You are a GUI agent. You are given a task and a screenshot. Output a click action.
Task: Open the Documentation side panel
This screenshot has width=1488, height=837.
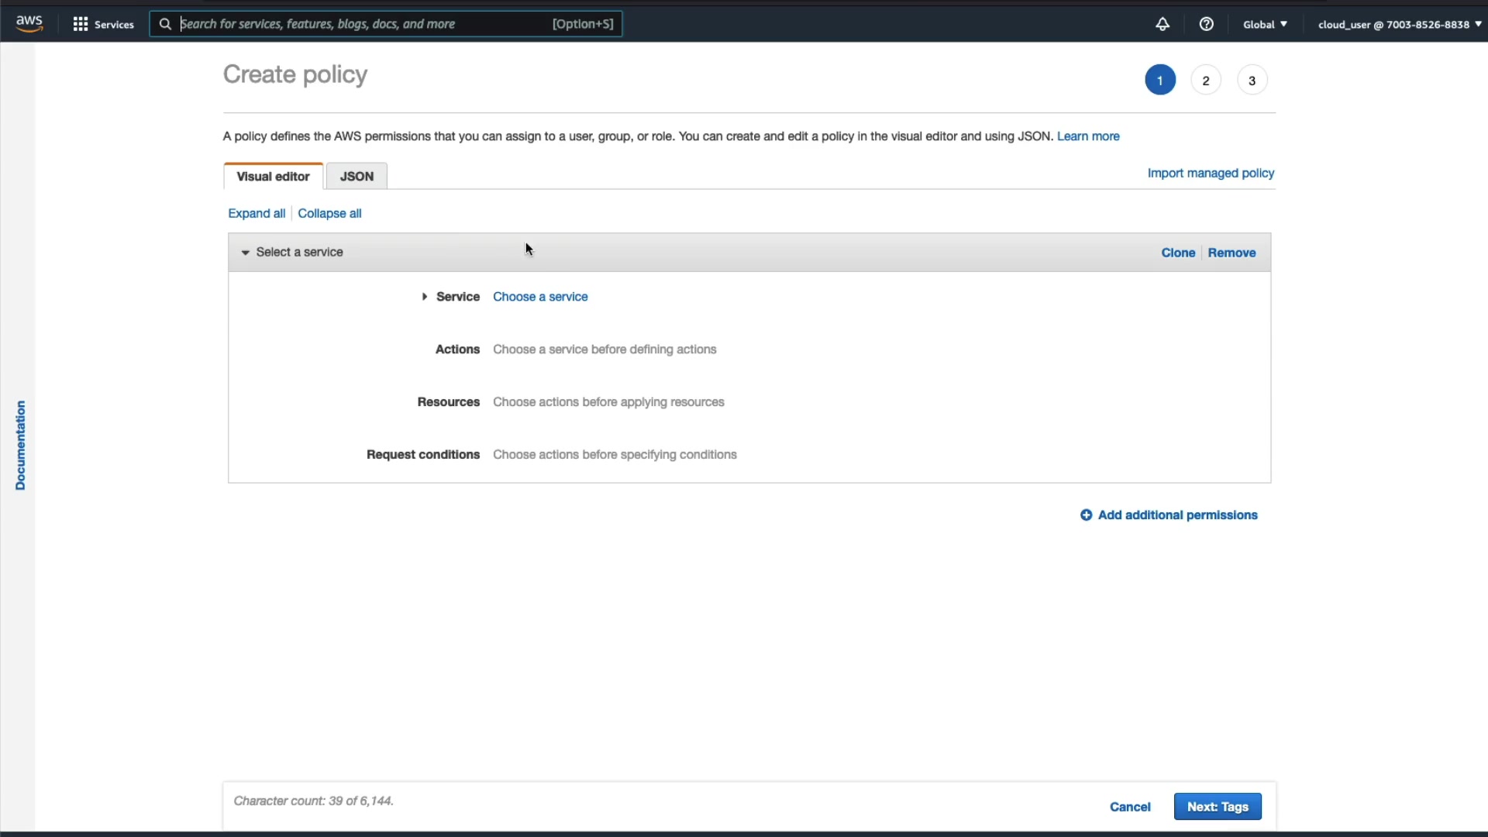point(20,445)
